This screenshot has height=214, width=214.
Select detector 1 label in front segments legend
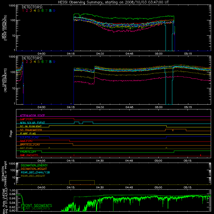pos(23,11)
